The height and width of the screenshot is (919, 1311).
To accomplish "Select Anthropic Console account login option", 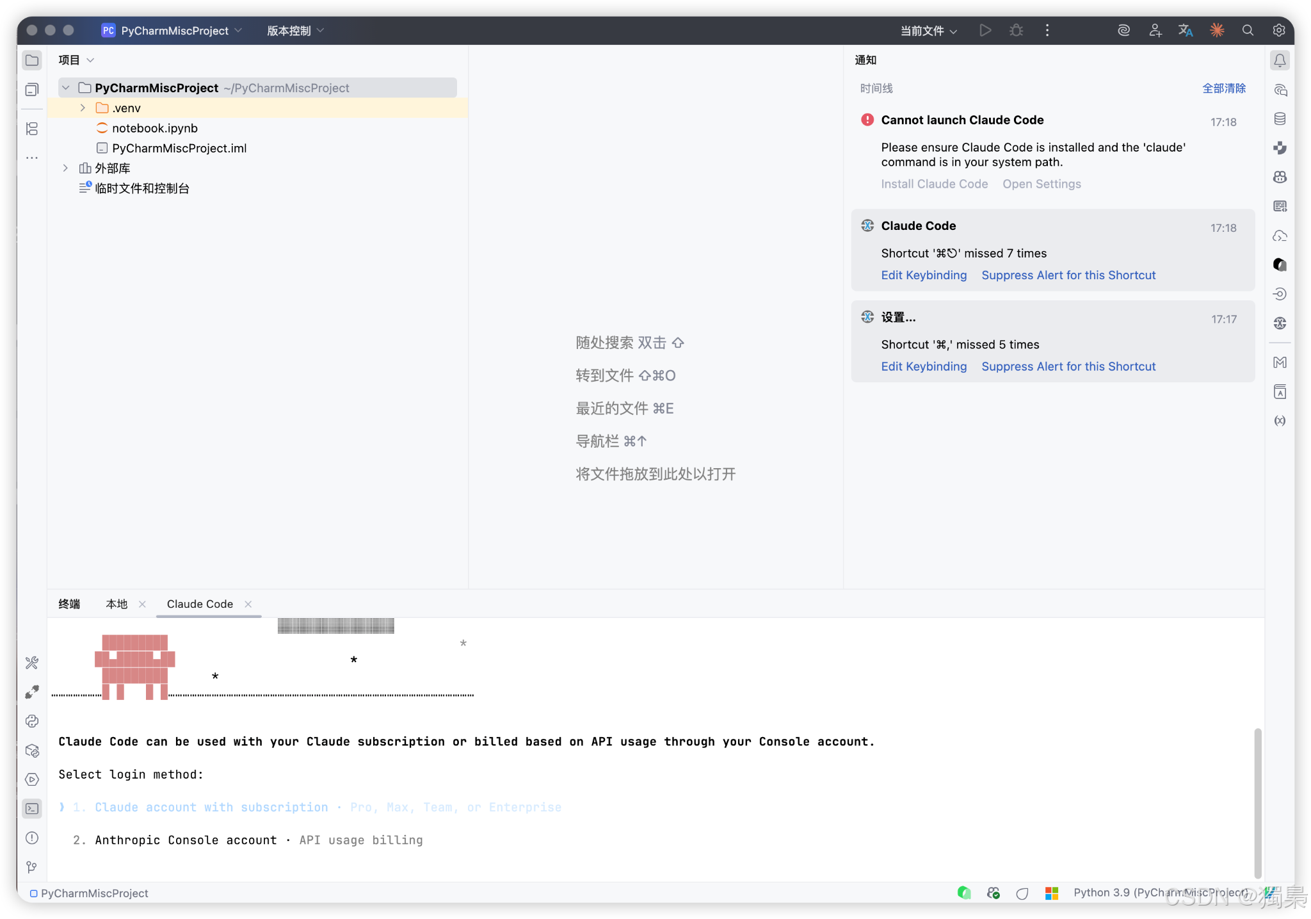I will pyautogui.click(x=186, y=840).
